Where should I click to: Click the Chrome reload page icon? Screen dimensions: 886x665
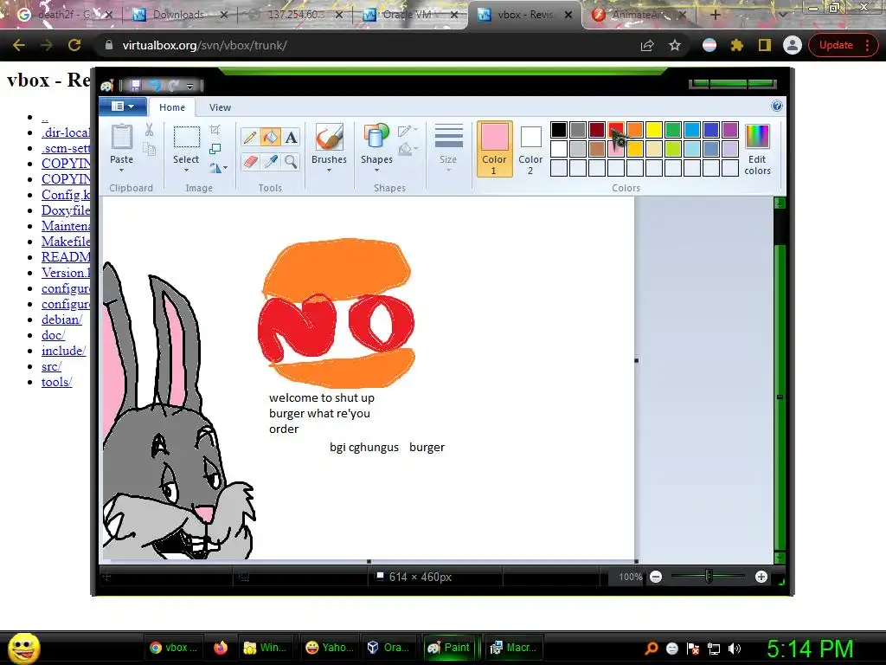(74, 45)
